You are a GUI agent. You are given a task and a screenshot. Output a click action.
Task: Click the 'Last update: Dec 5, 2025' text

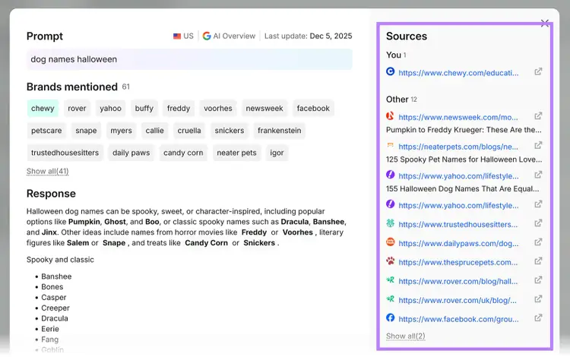(x=309, y=36)
